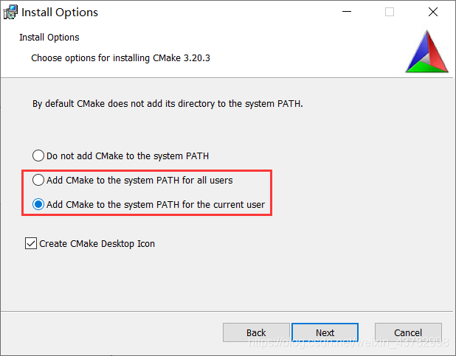Close the Install Options dialog

(x=432, y=13)
